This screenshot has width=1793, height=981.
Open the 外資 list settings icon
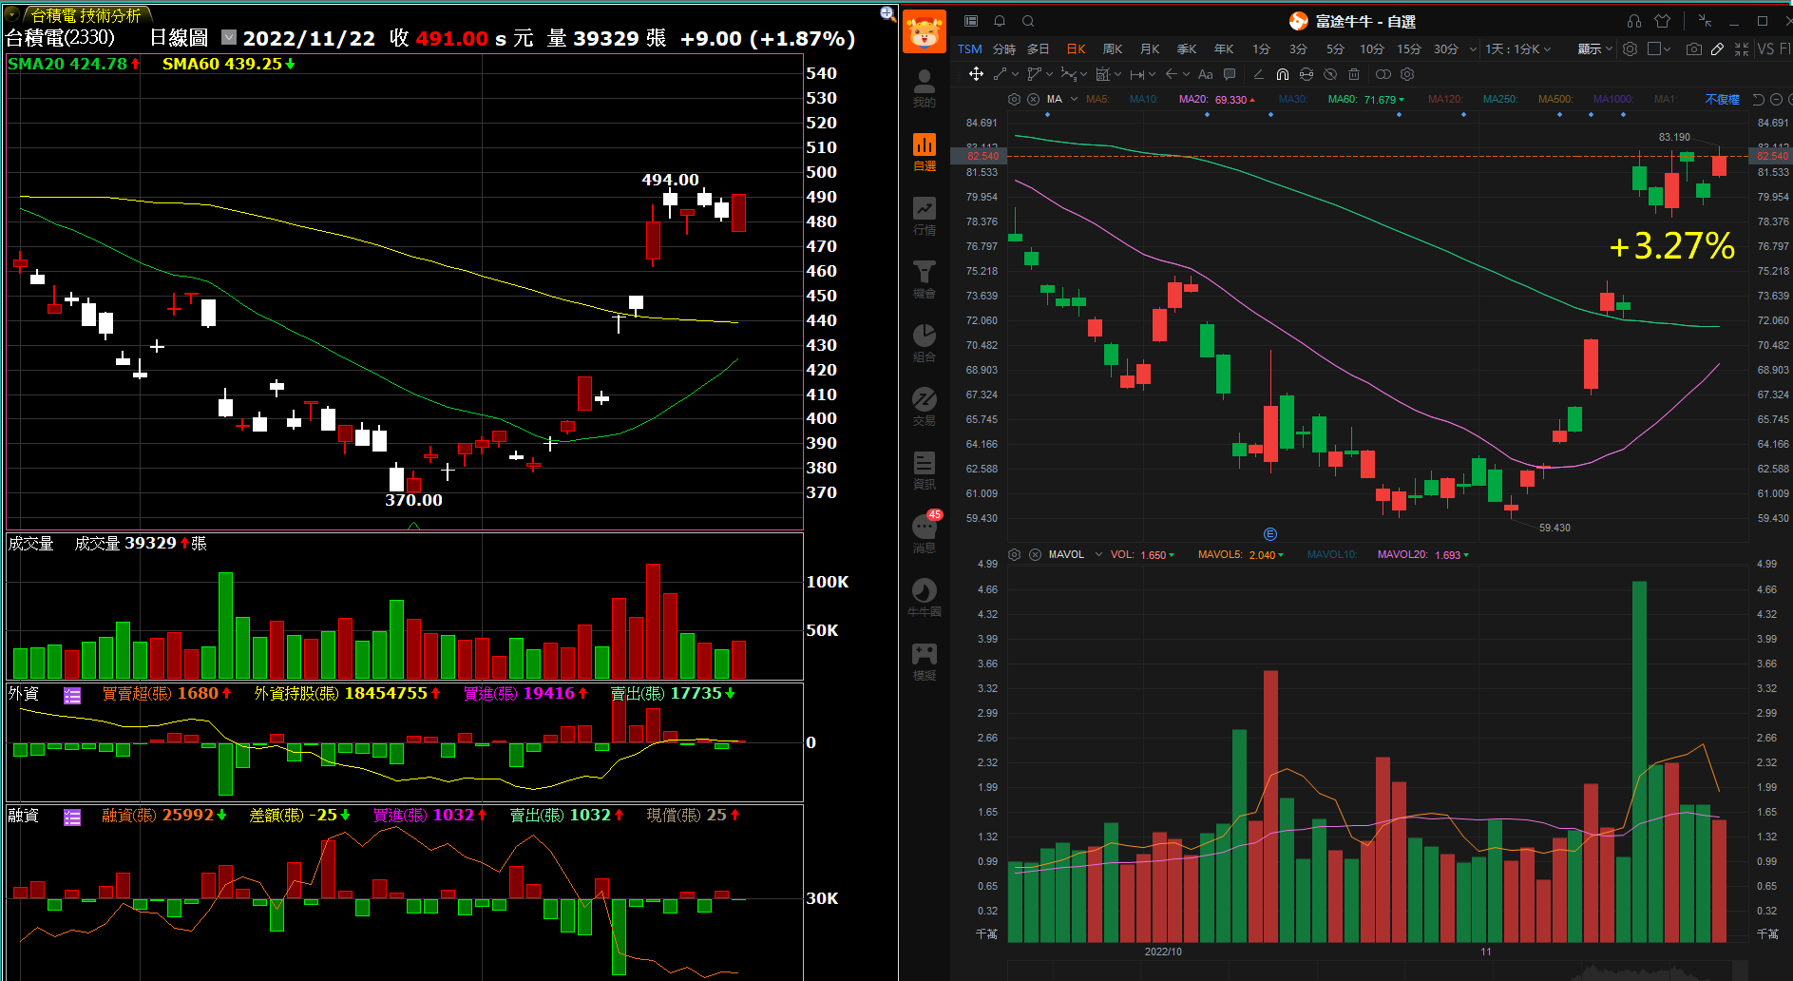click(x=72, y=695)
